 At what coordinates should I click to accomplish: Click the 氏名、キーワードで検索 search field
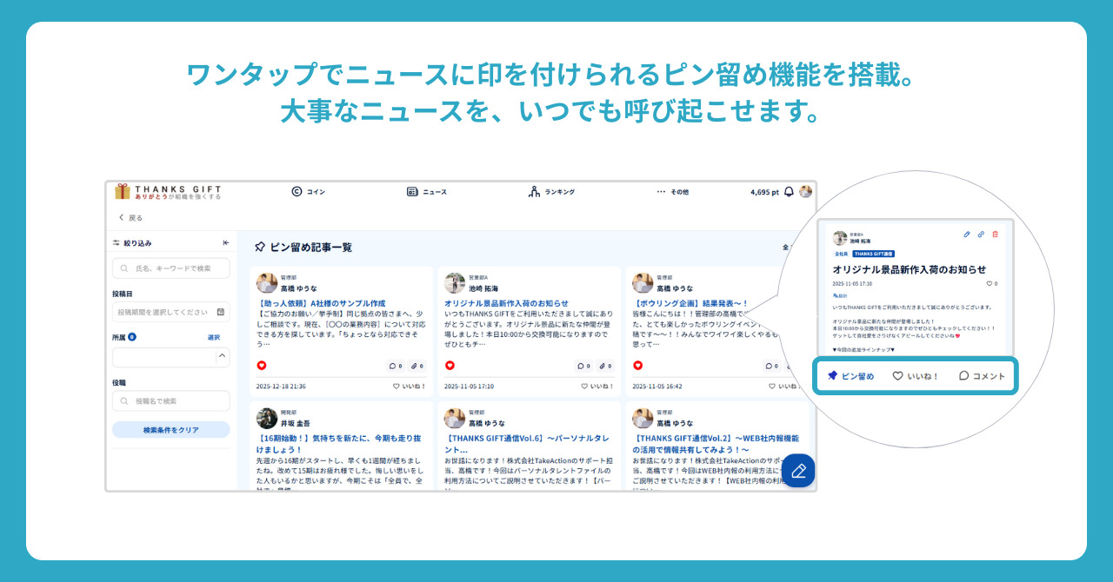[171, 268]
